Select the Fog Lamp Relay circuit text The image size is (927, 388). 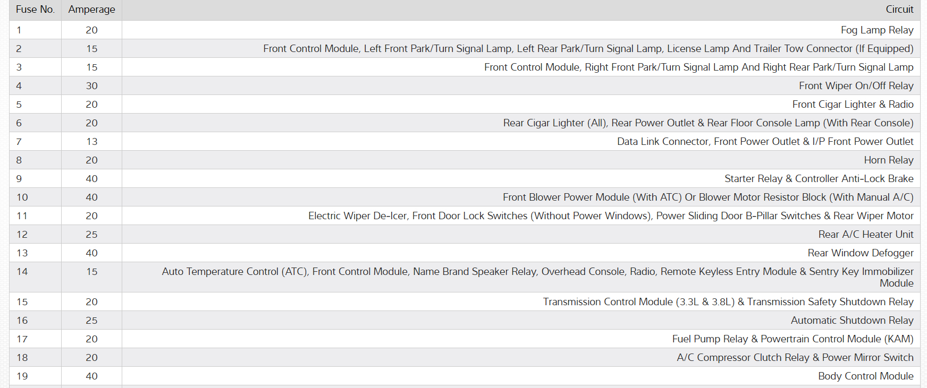[x=877, y=30]
